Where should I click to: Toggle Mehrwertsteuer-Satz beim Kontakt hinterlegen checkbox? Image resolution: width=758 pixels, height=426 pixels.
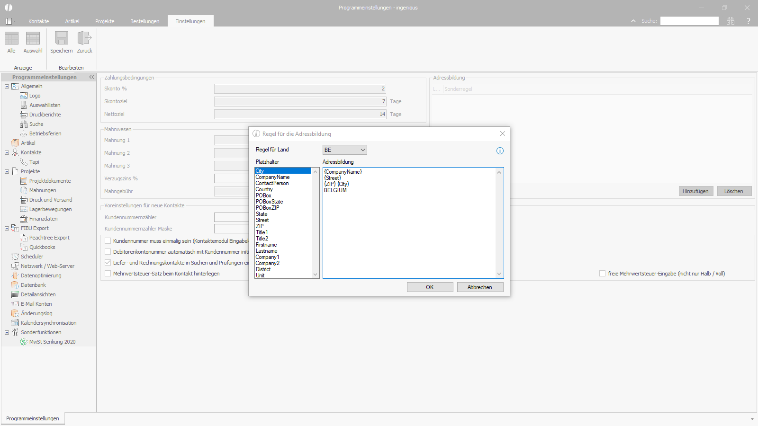(108, 274)
